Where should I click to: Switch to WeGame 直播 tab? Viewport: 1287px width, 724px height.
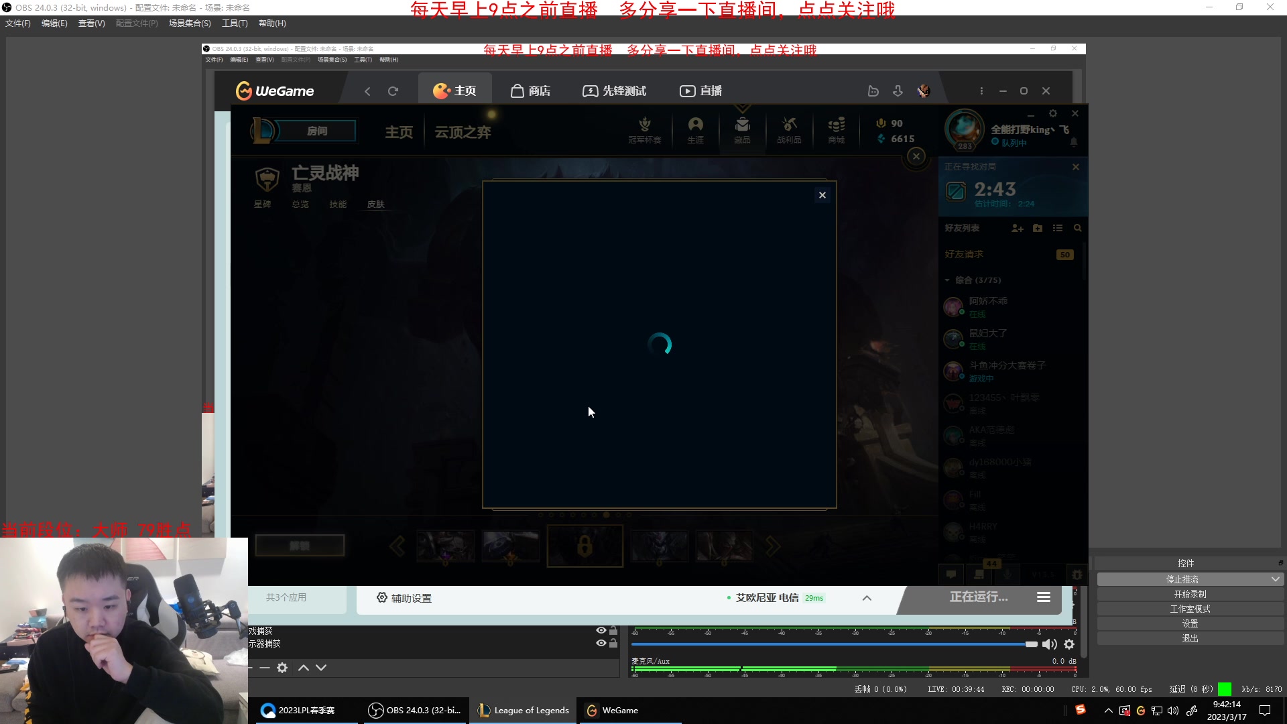701,91
